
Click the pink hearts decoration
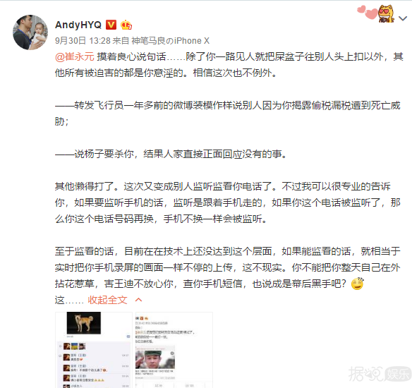click(368, 12)
